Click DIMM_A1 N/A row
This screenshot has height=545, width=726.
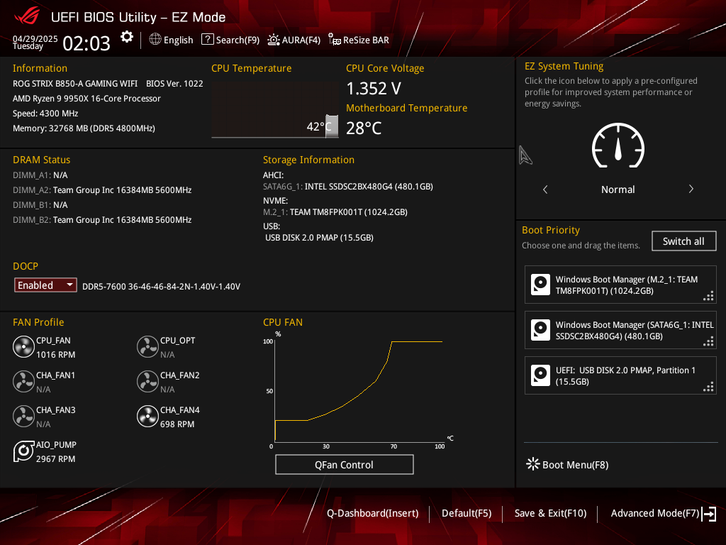click(x=40, y=175)
